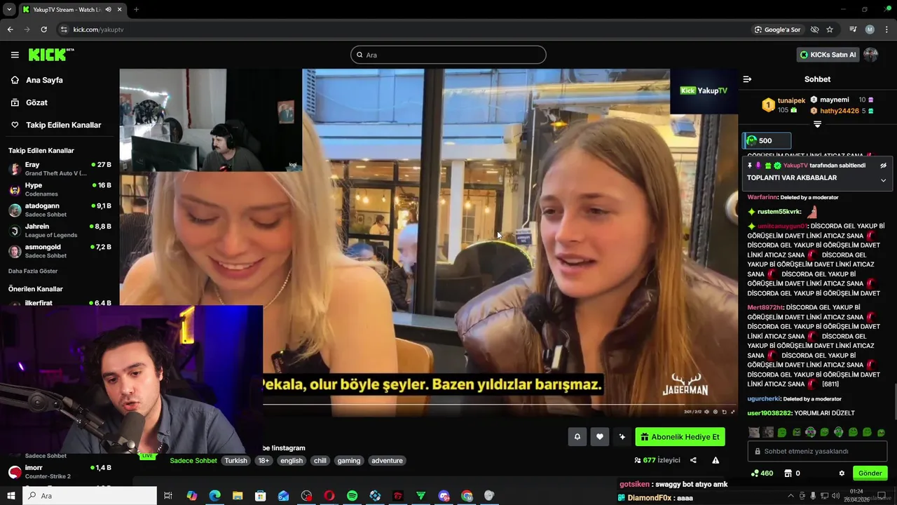Go to Ana Sayfa in the sidebar
Viewport: 897px width, 505px height.
tap(44, 80)
